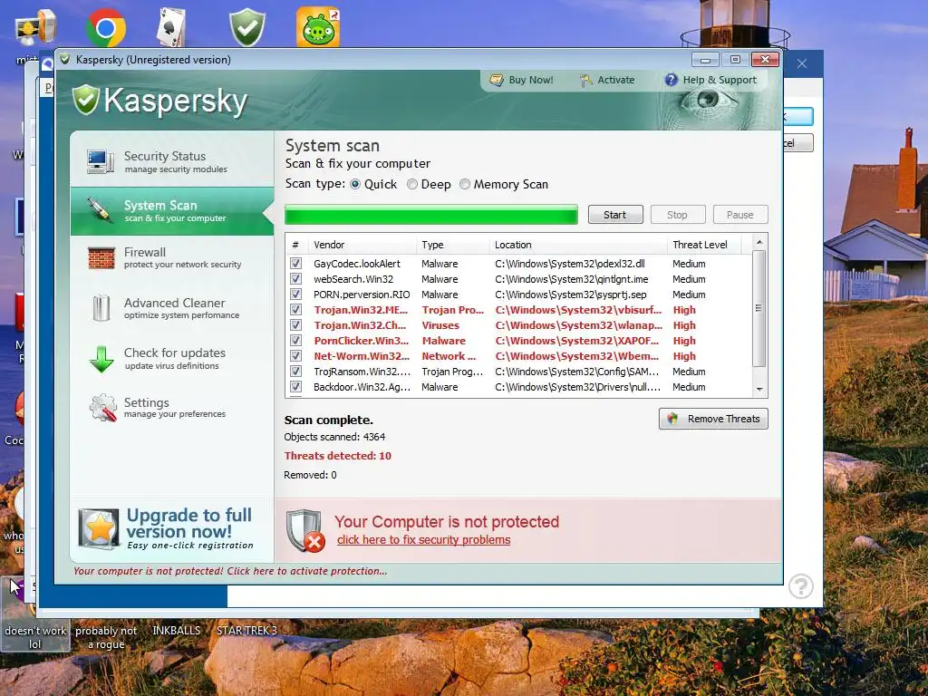The image size is (928, 696).
Task: Click 'click here to fix security problems' link
Action: [x=423, y=540]
